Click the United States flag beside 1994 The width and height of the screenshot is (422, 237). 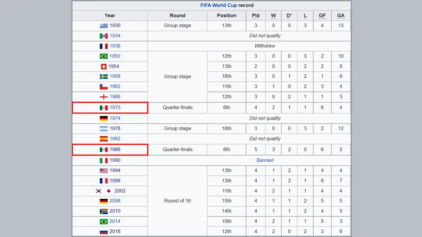(103, 171)
